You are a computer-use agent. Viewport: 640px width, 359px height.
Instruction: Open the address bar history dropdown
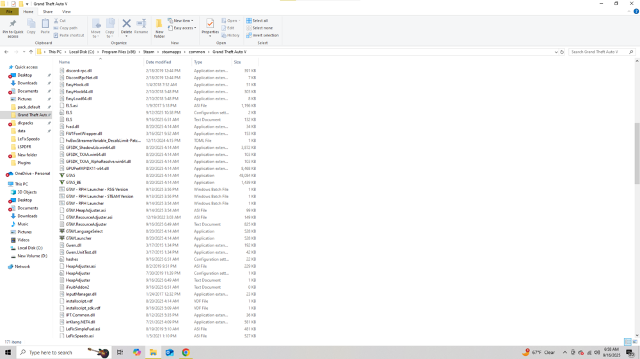(556, 52)
